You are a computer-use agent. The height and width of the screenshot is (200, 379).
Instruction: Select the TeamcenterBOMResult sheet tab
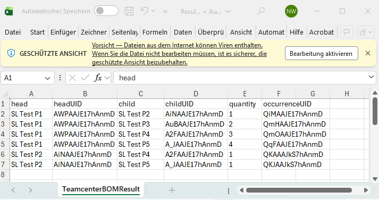point(101,189)
